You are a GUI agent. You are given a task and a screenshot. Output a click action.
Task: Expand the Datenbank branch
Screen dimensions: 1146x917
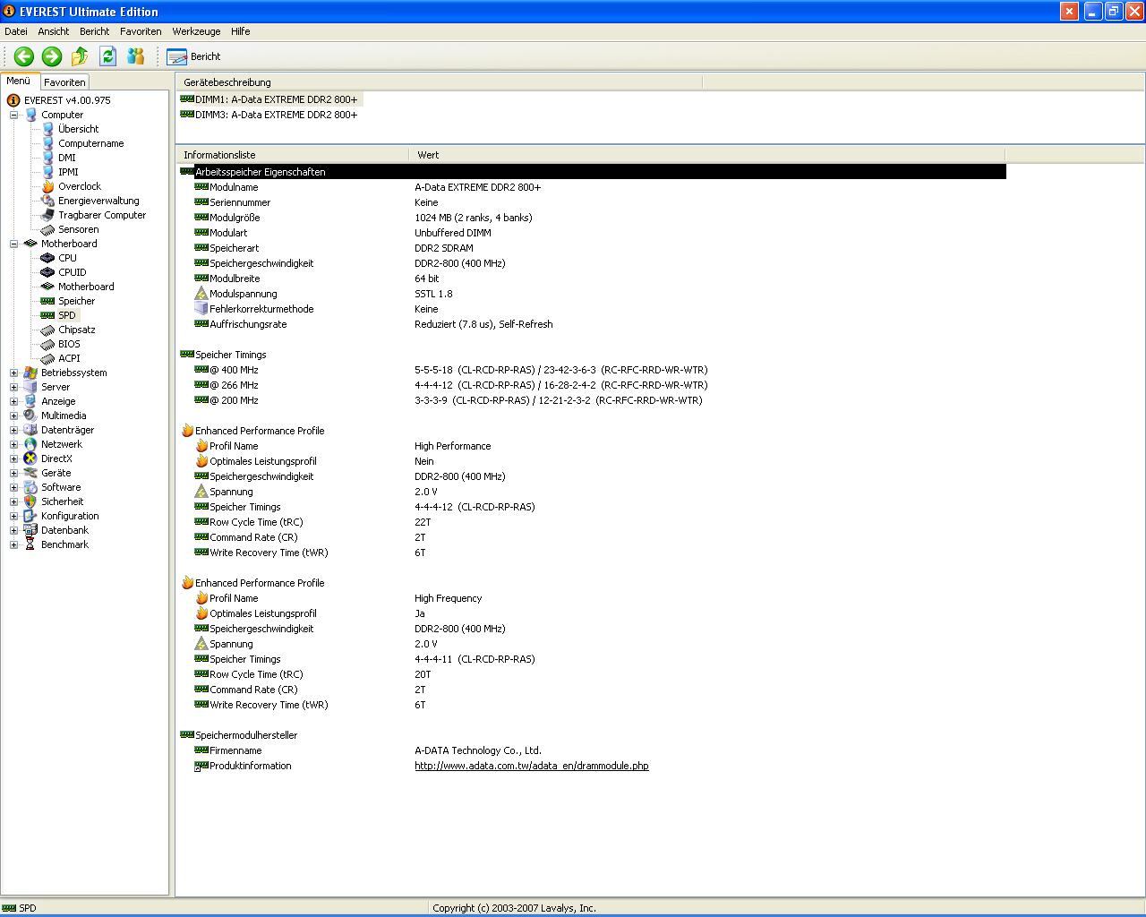click(x=13, y=530)
